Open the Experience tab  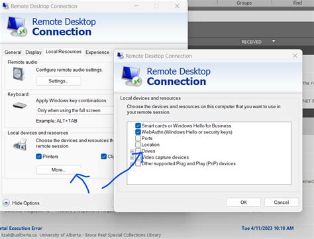coord(97,52)
